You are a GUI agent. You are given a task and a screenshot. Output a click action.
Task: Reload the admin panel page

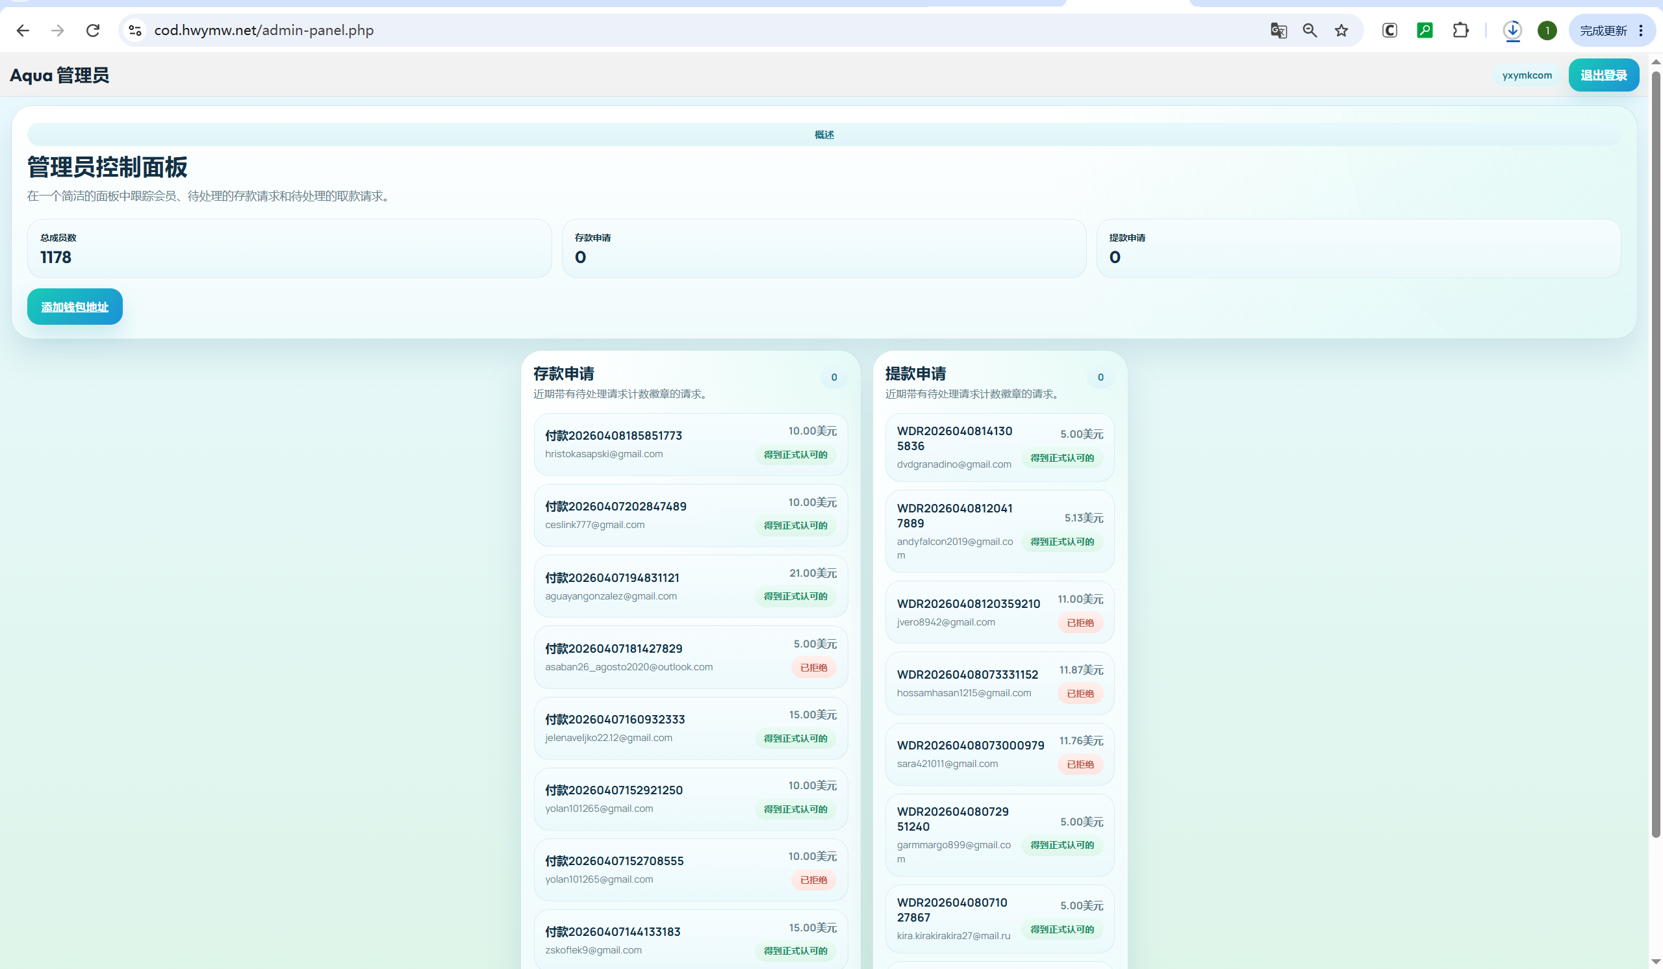[x=93, y=31]
